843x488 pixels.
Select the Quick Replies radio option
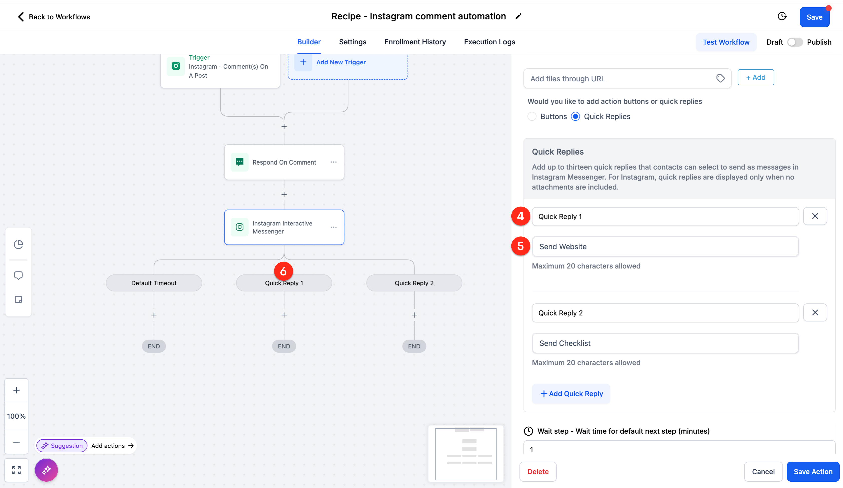click(x=575, y=116)
